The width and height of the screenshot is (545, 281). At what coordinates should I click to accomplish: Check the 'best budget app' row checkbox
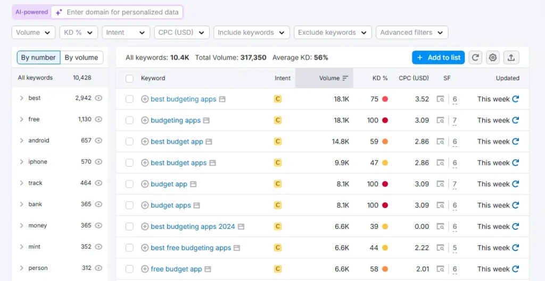[129, 142]
